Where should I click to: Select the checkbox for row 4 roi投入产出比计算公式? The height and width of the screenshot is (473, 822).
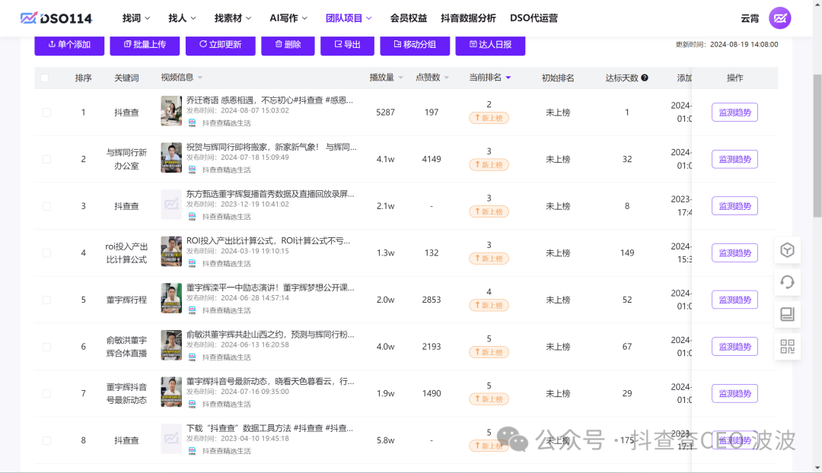[x=46, y=253]
